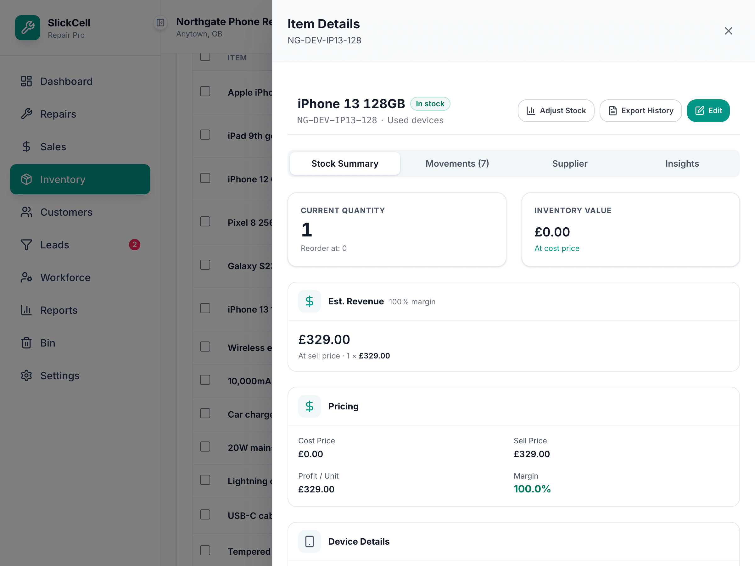Click the Leads notification badge showing 2
This screenshot has height=566, width=755.
click(134, 245)
